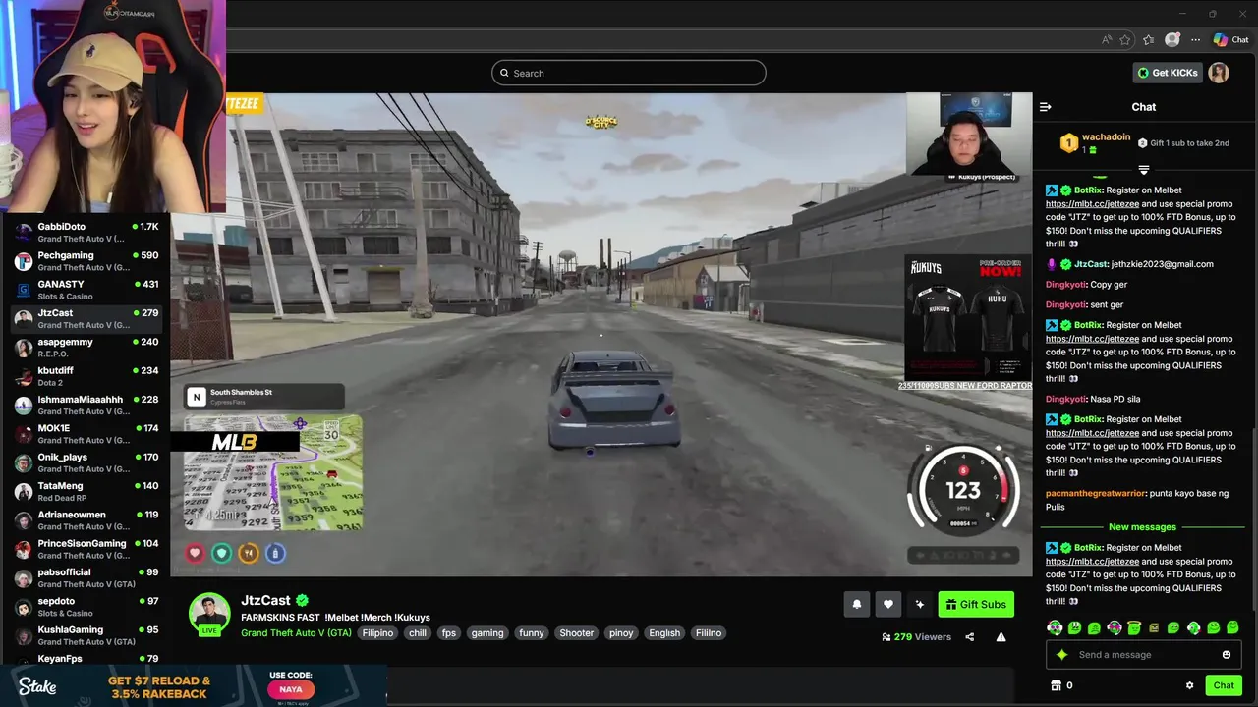Open user profile avatar menu
Viewport: 1258px width, 707px height.
(x=1219, y=73)
